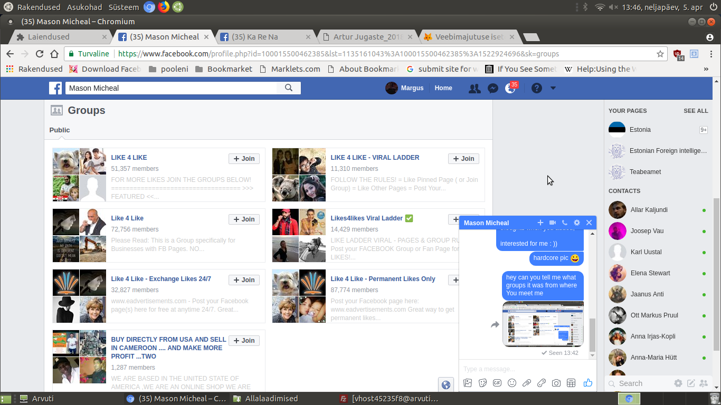Viewport: 721px width, 405px height.
Task: Open the GIF picker in the chat
Action: [497, 383]
